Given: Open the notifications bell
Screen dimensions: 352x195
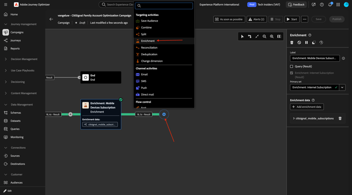Looking at the screenshot, I should (330, 5).
